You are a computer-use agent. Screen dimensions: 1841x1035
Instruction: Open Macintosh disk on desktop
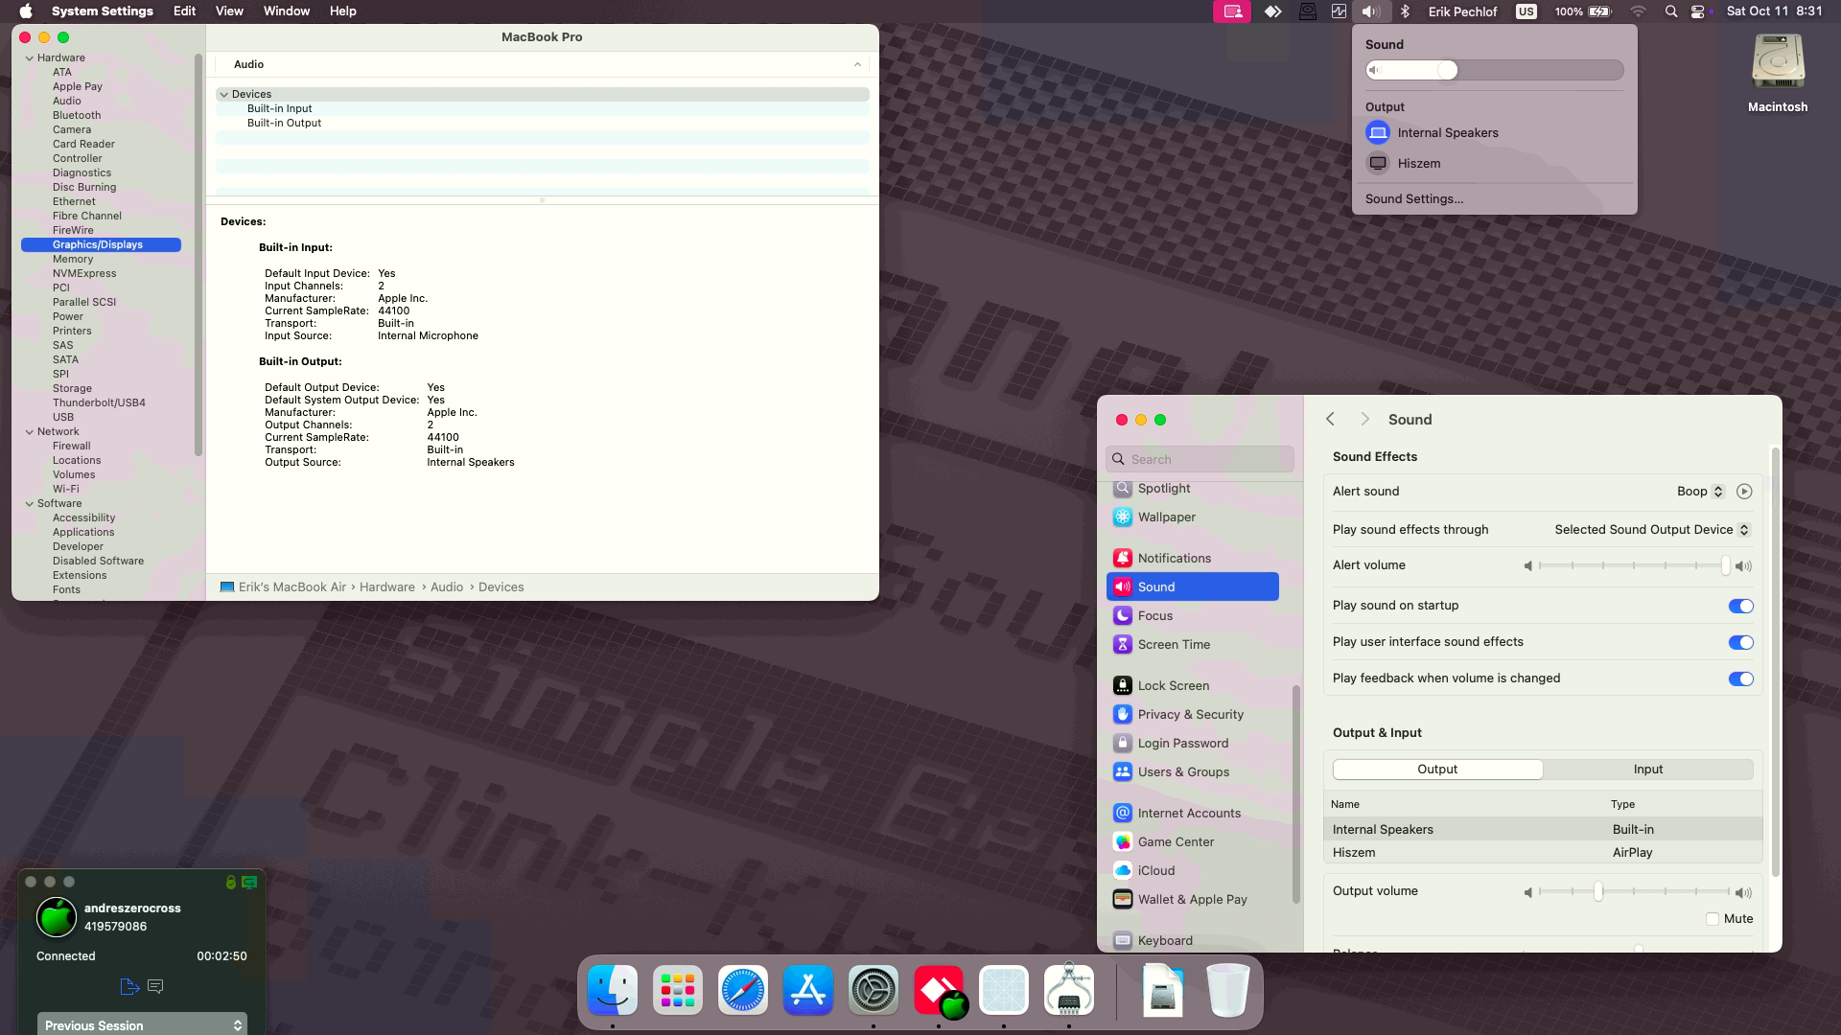pos(1778,74)
